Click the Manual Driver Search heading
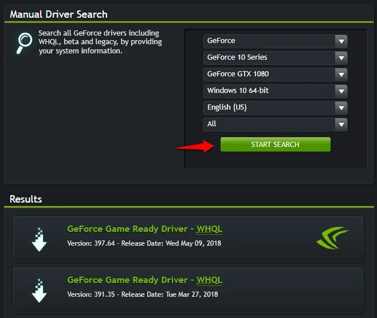The image size is (377, 318). tap(58, 14)
